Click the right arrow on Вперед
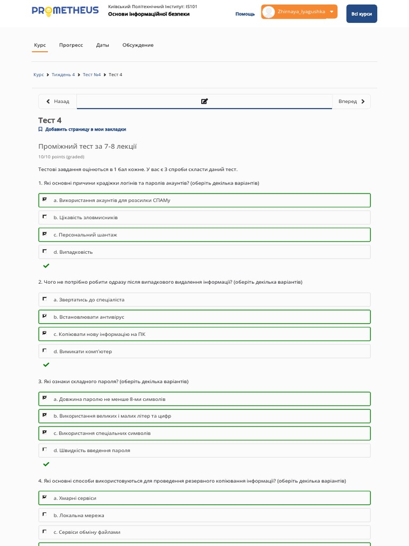Viewport: 409px width, 546px height. (x=363, y=101)
